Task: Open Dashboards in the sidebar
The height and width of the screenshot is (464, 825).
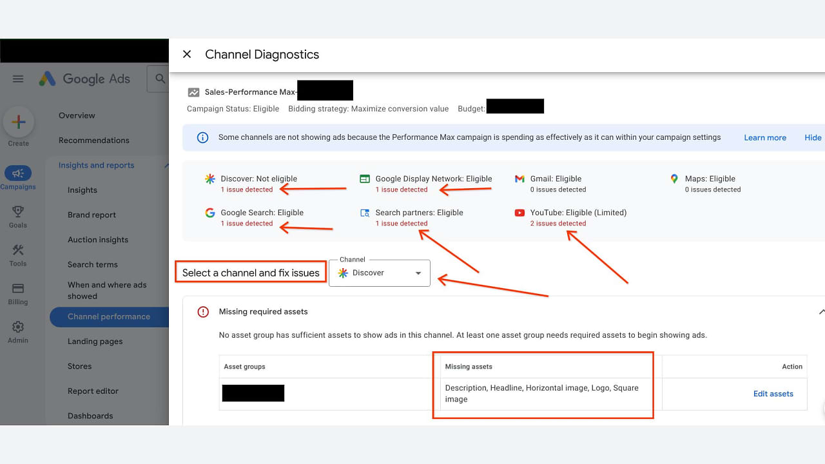Action: 90,416
